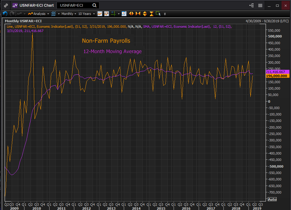Expand the toolbar overflow chevron
The image size is (291, 210).
165,14
